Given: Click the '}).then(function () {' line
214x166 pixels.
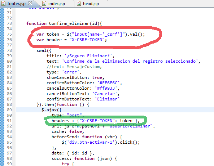Looking at the screenshot, I should 63,104.
